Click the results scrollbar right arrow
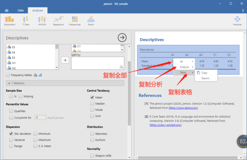Viewport: 247px width, 160px height. [x=241, y=158]
